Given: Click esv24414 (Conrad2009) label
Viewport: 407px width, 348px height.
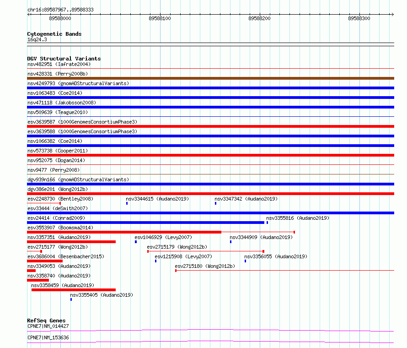Looking at the screenshot, I should (x=56, y=218).
